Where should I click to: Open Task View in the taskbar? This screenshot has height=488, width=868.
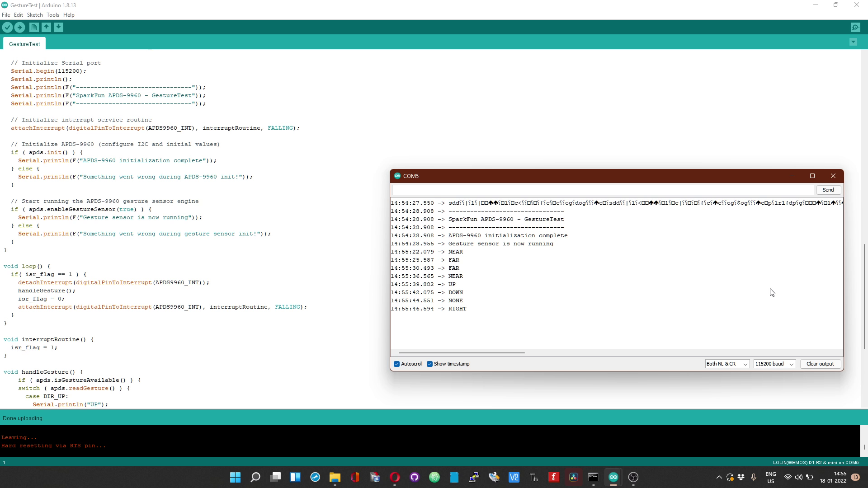coord(275,477)
